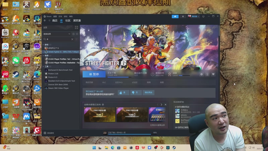
Task: Open Steam icon on the taskbar
Action: 174,148
